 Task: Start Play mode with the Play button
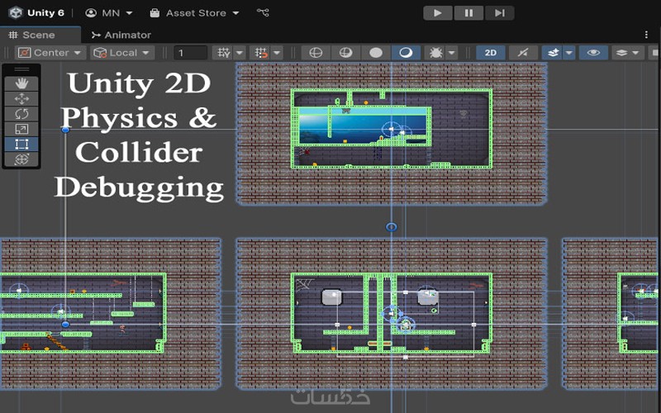(438, 13)
